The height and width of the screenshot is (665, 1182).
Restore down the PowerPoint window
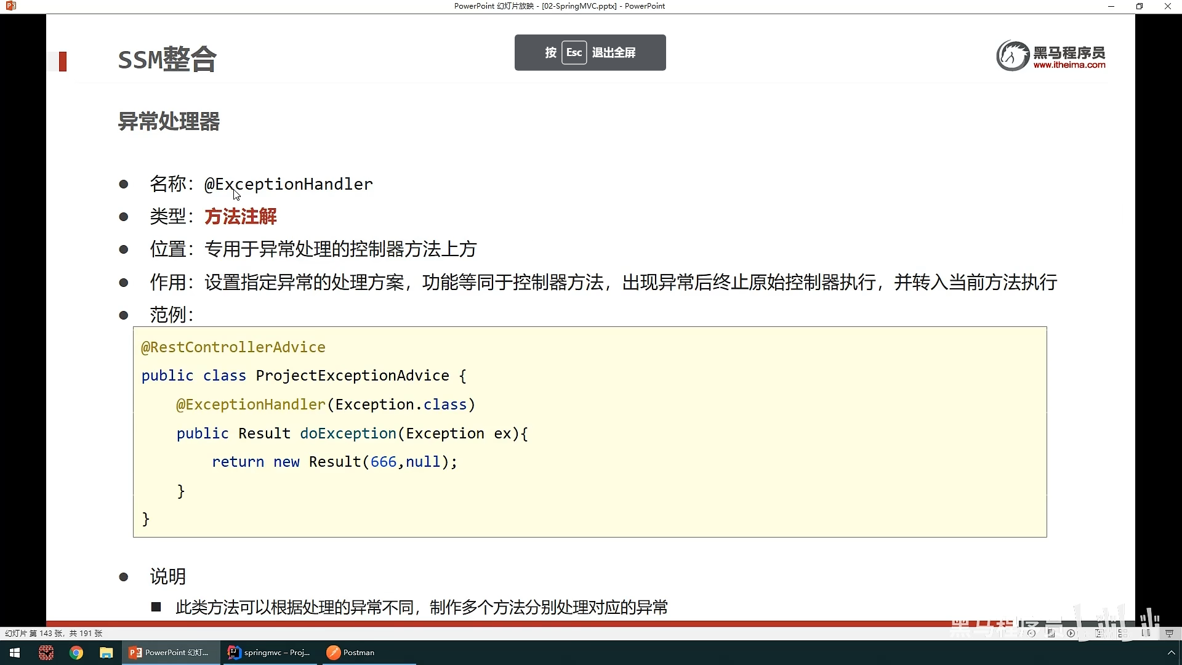(x=1139, y=6)
